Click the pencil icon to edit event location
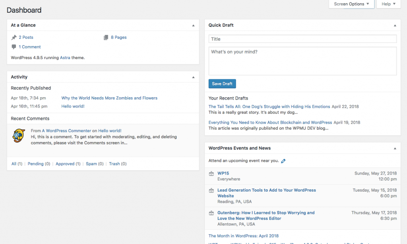This screenshot has width=407, height=244. (x=283, y=161)
